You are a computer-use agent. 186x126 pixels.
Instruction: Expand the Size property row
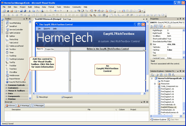click(x=151, y=44)
